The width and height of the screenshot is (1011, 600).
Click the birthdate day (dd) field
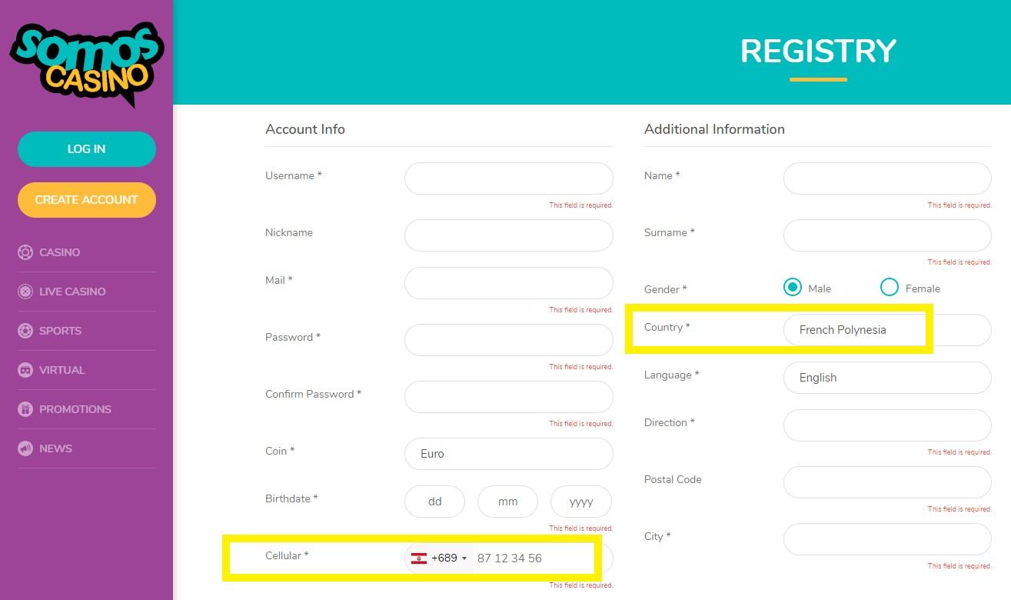coord(434,502)
